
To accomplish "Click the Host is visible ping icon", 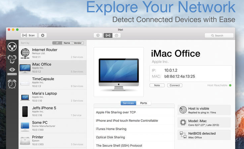I will click(x=183, y=110).
